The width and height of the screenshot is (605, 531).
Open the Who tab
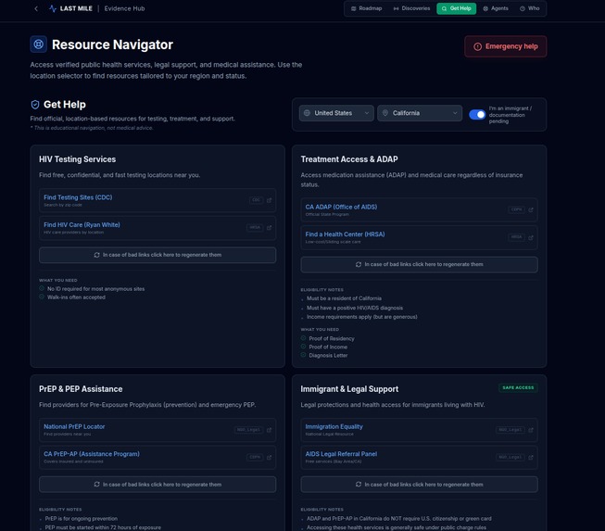point(530,8)
